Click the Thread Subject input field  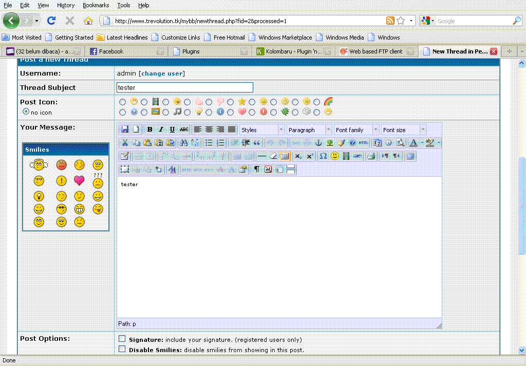185,87
